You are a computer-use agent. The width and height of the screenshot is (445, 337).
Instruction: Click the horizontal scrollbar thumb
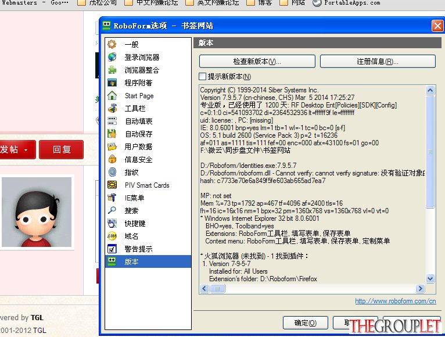pos(217,289)
